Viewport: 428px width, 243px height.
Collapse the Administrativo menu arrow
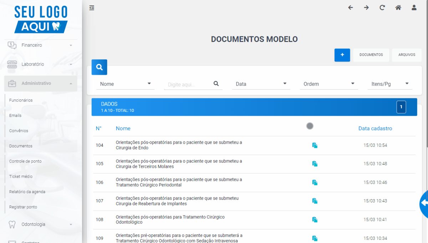click(71, 83)
